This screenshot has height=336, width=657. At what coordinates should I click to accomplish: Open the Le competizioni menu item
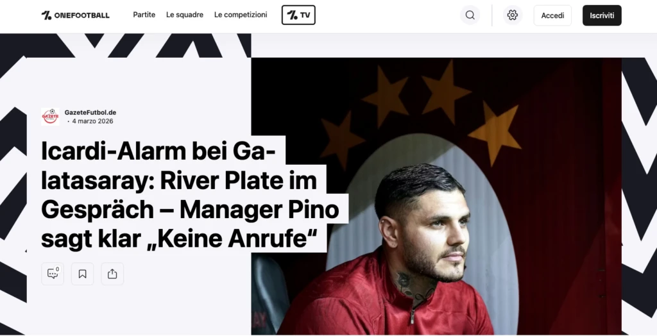241,15
